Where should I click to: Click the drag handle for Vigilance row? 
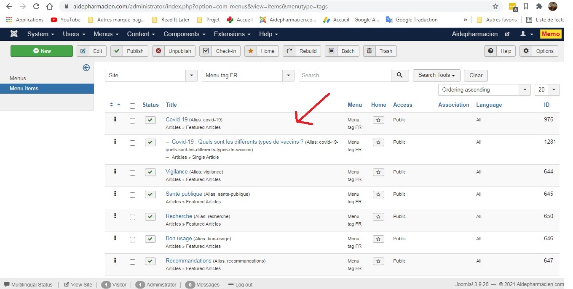pos(115,171)
